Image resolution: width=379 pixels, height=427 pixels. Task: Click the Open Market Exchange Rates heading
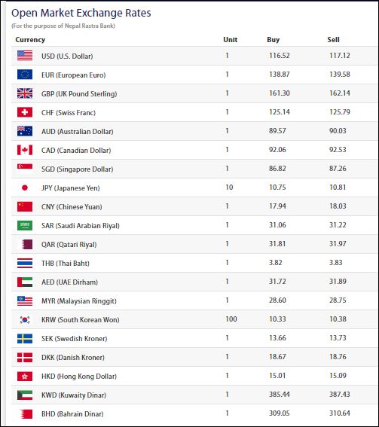pos(81,13)
